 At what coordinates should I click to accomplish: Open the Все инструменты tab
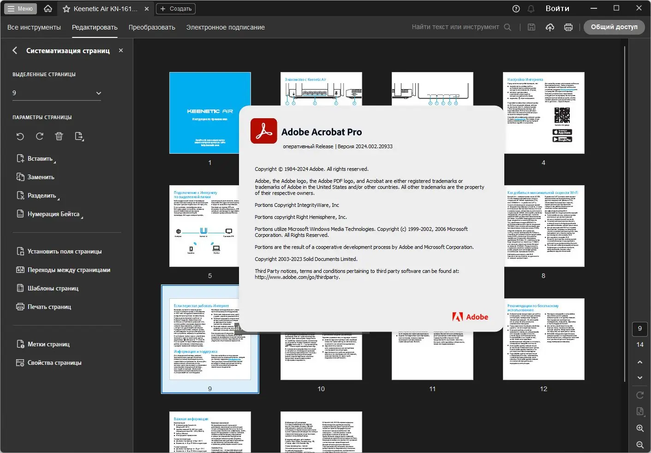coord(34,27)
